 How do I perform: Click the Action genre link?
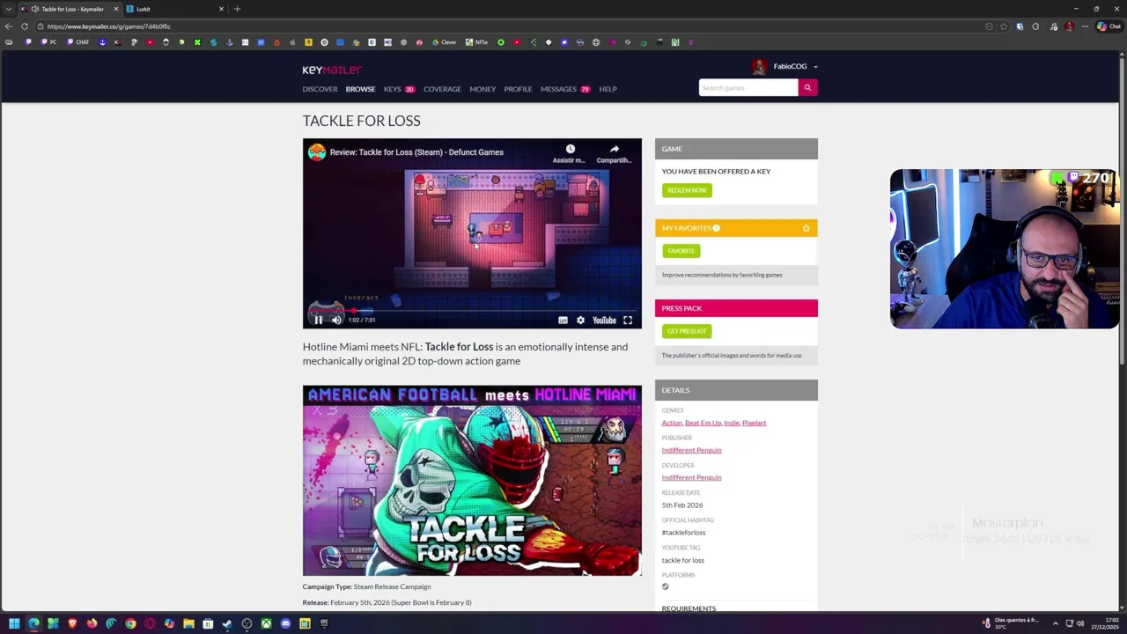672,423
